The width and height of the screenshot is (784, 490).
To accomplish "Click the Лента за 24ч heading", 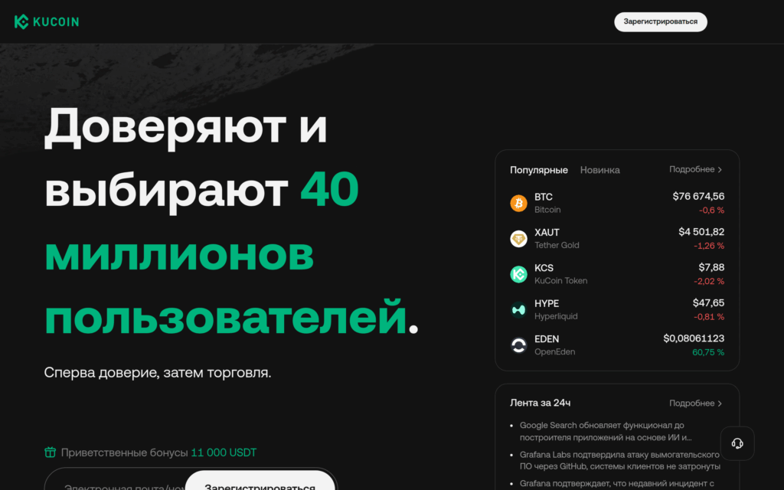I will coord(540,403).
